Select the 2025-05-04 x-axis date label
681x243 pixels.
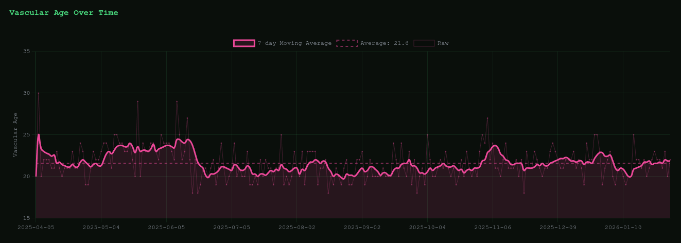click(x=101, y=227)
